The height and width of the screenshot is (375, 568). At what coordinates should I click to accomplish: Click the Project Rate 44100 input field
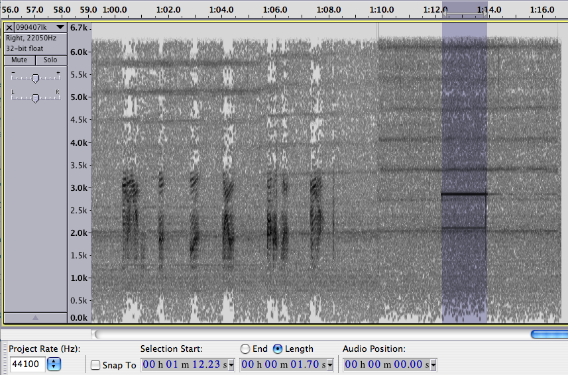point(27,364)
